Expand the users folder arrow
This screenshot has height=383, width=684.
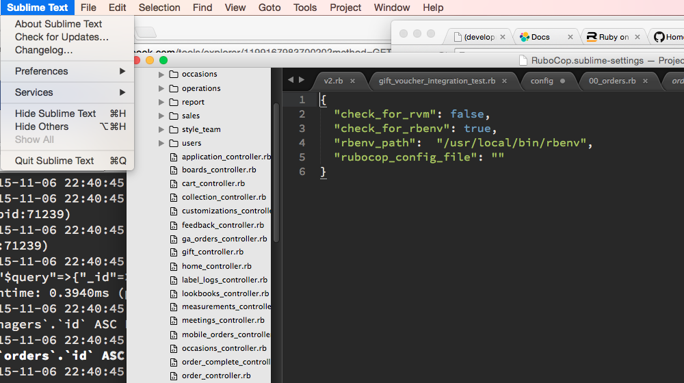coord(161,143)
